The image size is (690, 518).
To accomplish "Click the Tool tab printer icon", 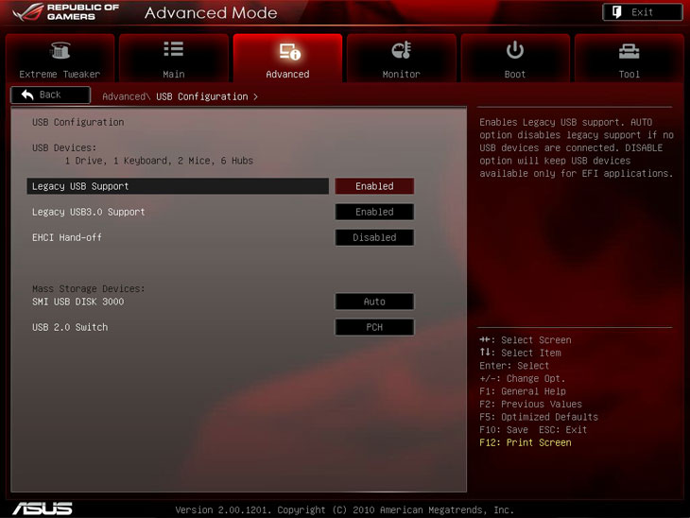I will tap(629, 51).
